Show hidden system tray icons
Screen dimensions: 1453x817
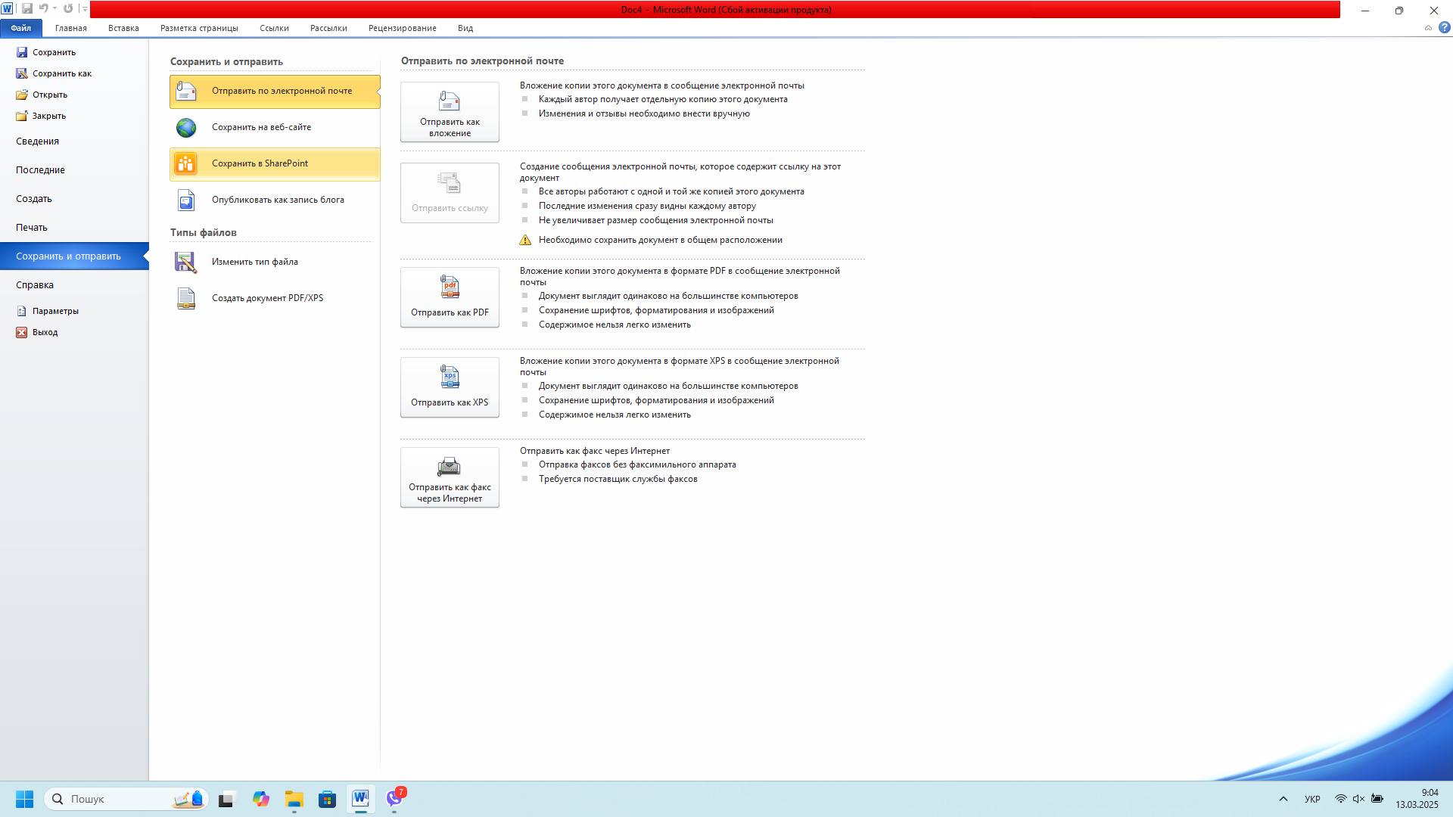click(x=1283, y=799)
